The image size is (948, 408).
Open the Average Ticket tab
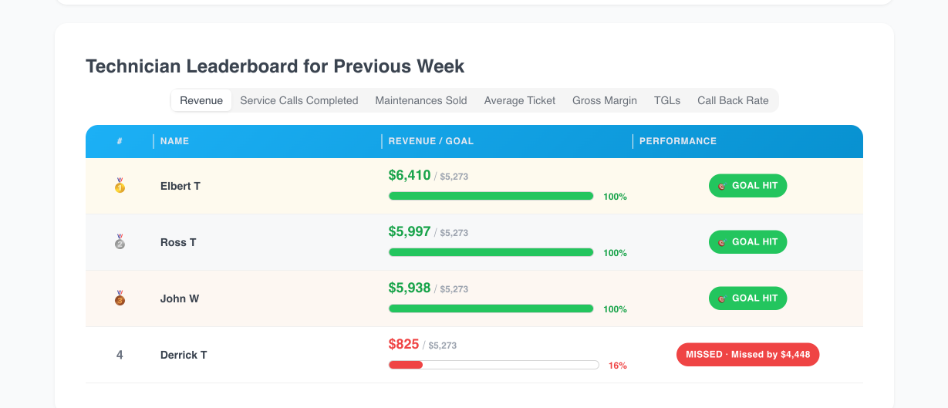point(520,100)
